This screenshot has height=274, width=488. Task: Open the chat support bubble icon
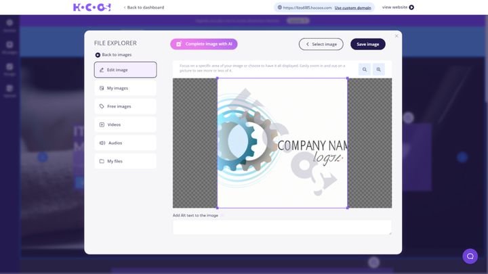(470, 256)
